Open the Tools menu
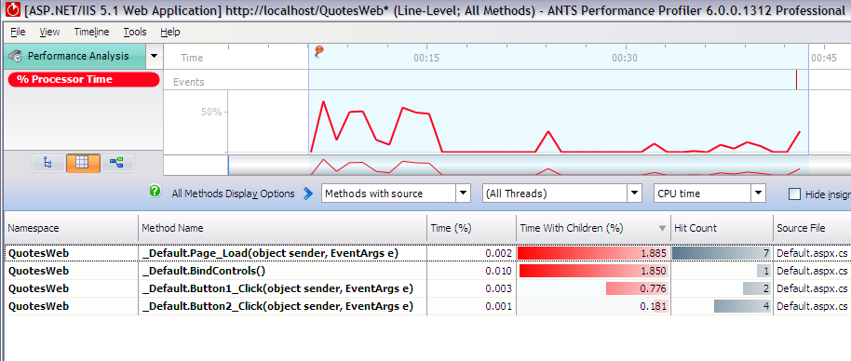This screenshot has height=361, width=851. click(135, 32)
